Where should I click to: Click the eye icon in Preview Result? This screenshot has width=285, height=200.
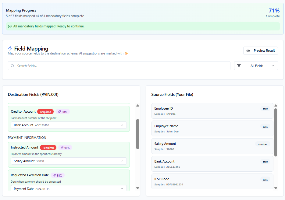click(x=248, y=51)
